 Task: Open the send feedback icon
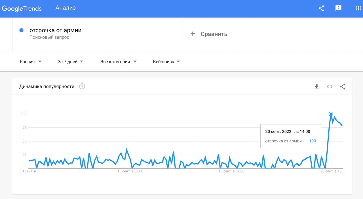[x=338, y=8]
